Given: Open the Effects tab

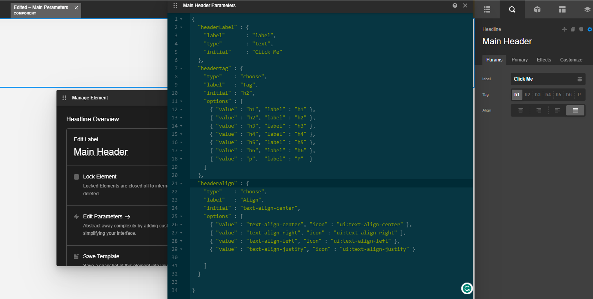Looking at the screenshot, I should (x=544, y=60).
